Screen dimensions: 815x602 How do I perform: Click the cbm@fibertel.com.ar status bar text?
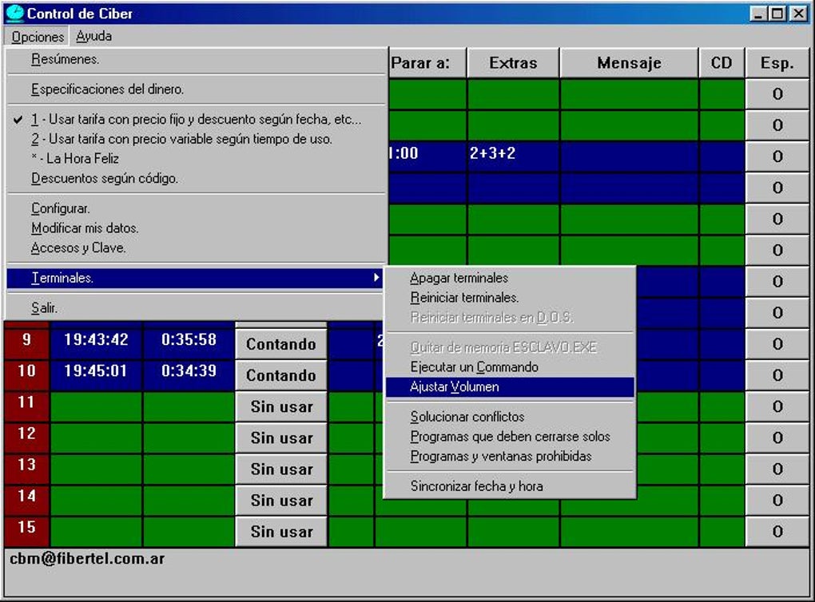pyautogui.click(x=89, y=558)
